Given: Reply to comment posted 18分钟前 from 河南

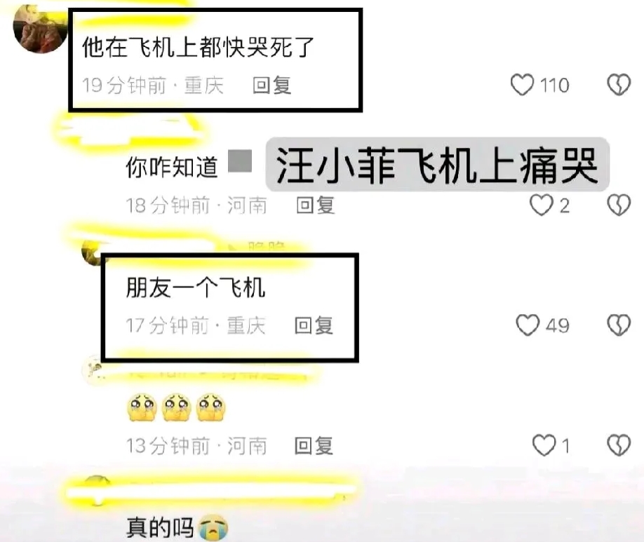Looking at the screenshot, I should click(x=316, y=205).
